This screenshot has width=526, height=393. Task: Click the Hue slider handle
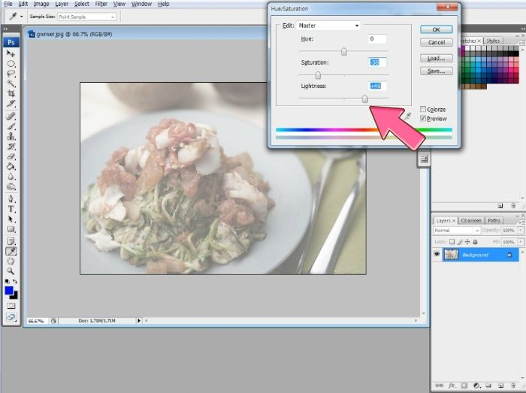coord(344,51)
